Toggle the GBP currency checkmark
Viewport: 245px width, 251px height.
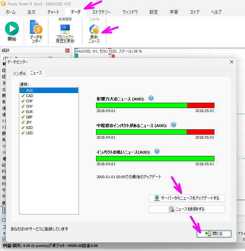tap(23, 117)
